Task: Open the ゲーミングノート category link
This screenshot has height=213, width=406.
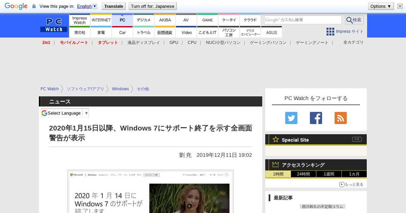Action: [x=312, y=43]
